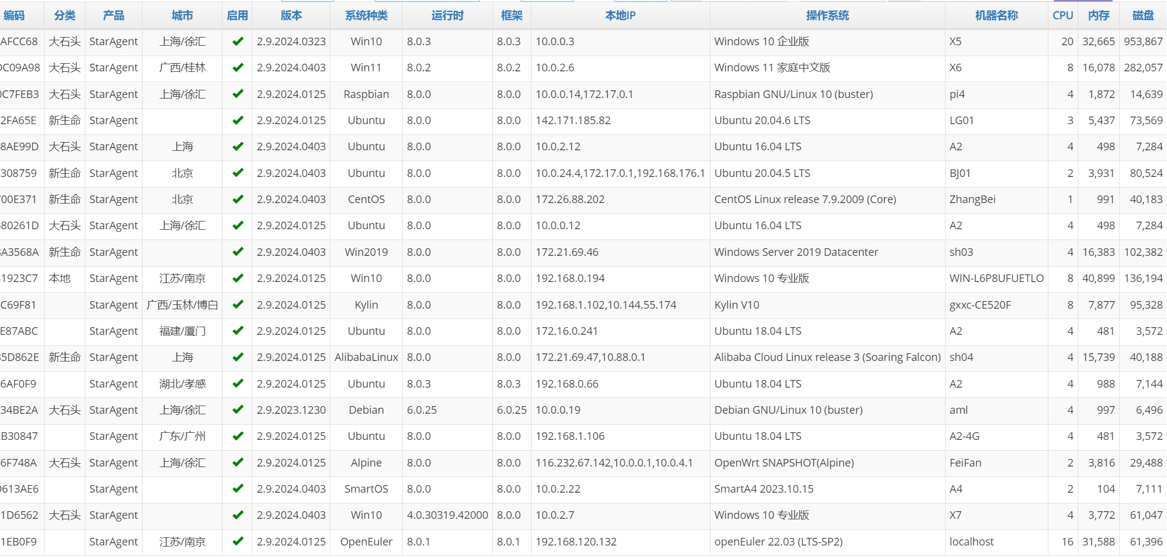Toggle enabled checkmark in ZhangBei row
This screenshot has width=1167, height=558.
(x=238, y=199)
